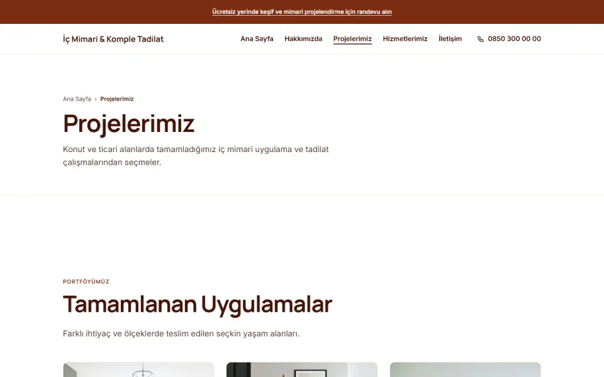Viewport: 604px width, 377px height.
Task: Click the PORTFÖYÜMÜZ section label
Action: [86, 281]
